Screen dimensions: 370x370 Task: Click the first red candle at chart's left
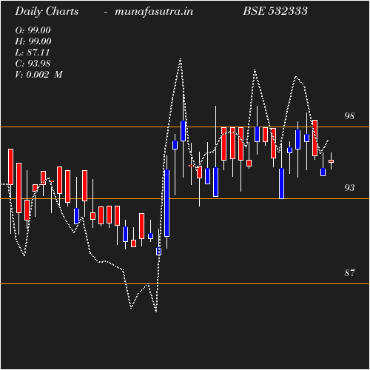click(x=10, y=166)
